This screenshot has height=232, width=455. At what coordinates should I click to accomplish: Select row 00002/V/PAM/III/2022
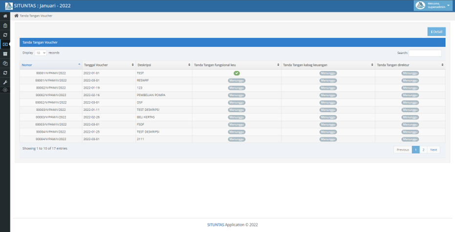[x=233, y=103]
